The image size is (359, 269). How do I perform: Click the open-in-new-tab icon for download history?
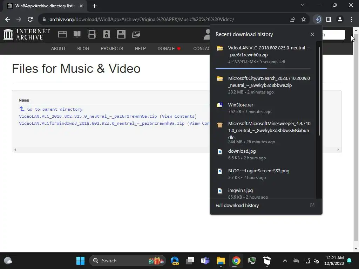click(x=312, y=205)
